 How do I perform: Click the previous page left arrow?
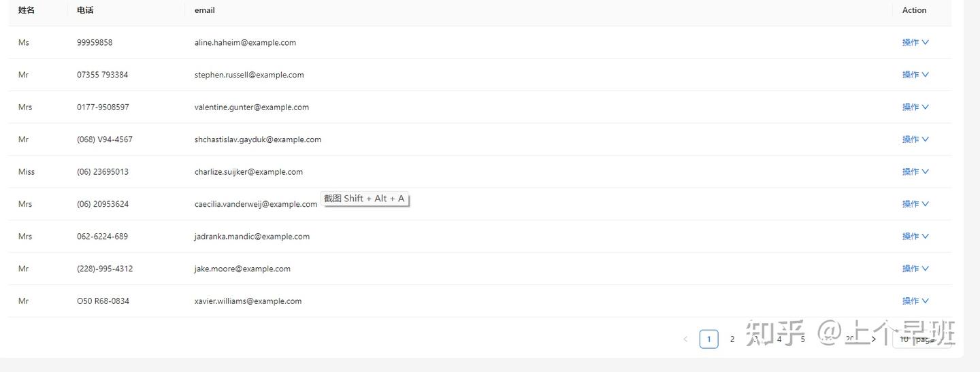685,339
